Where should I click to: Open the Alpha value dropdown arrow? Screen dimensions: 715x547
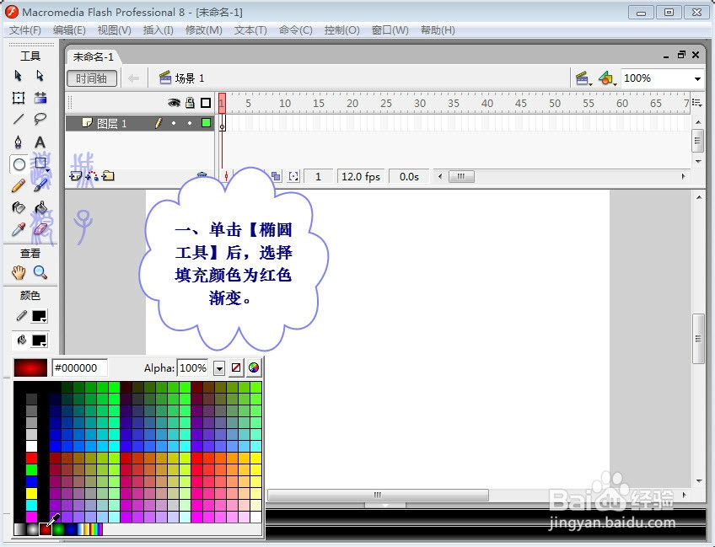[219, 367]
